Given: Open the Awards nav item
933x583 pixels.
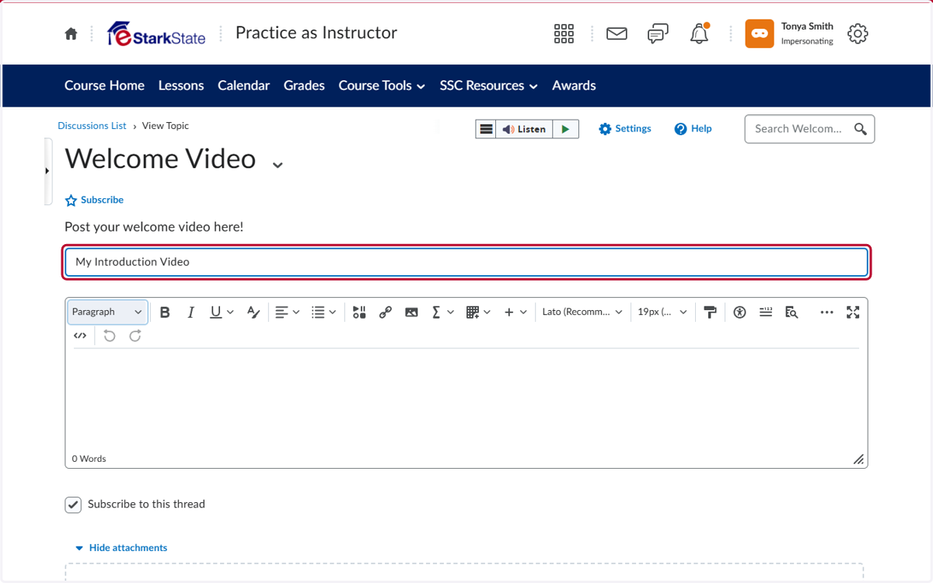Looking at the screenshot, I should [x=574, y=86].
